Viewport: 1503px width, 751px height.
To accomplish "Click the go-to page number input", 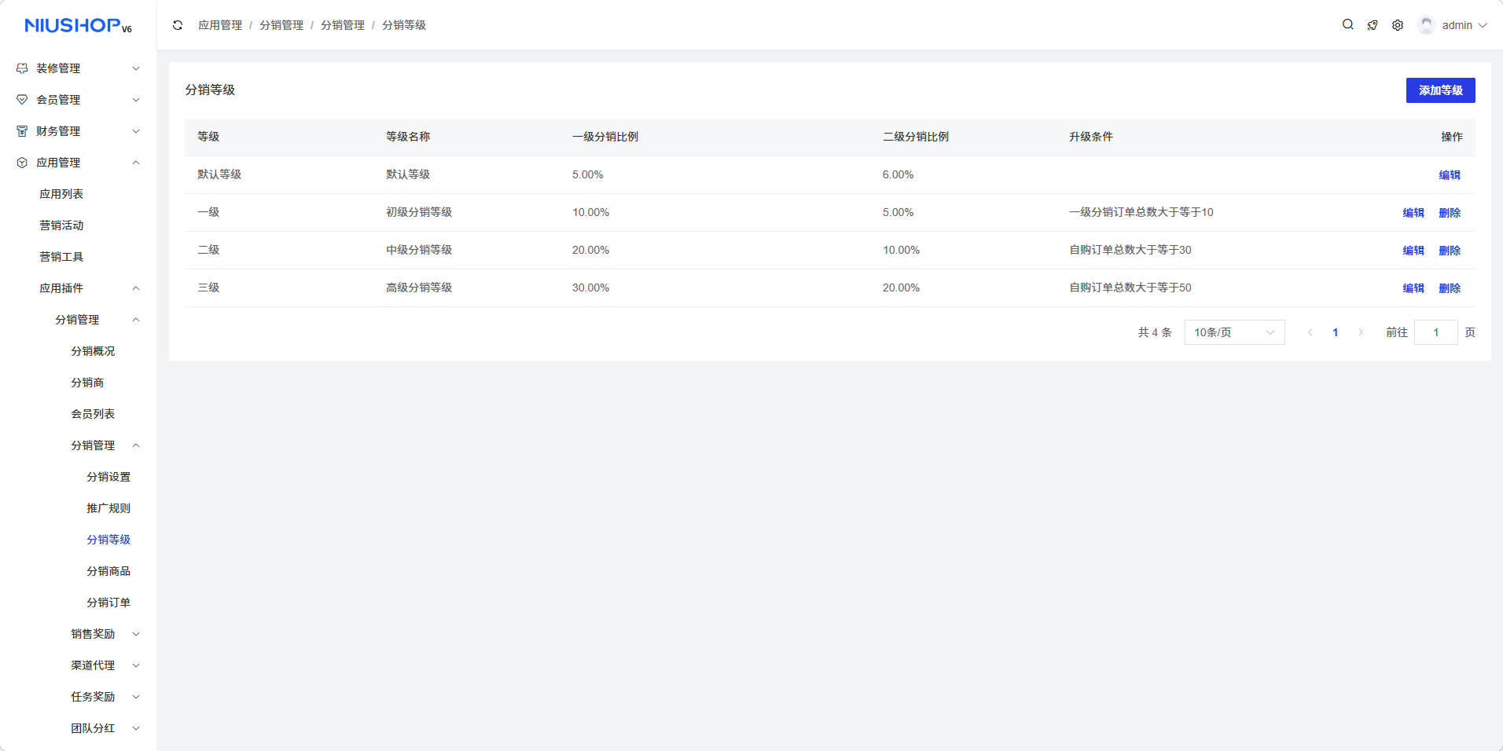I will 1435,332.
